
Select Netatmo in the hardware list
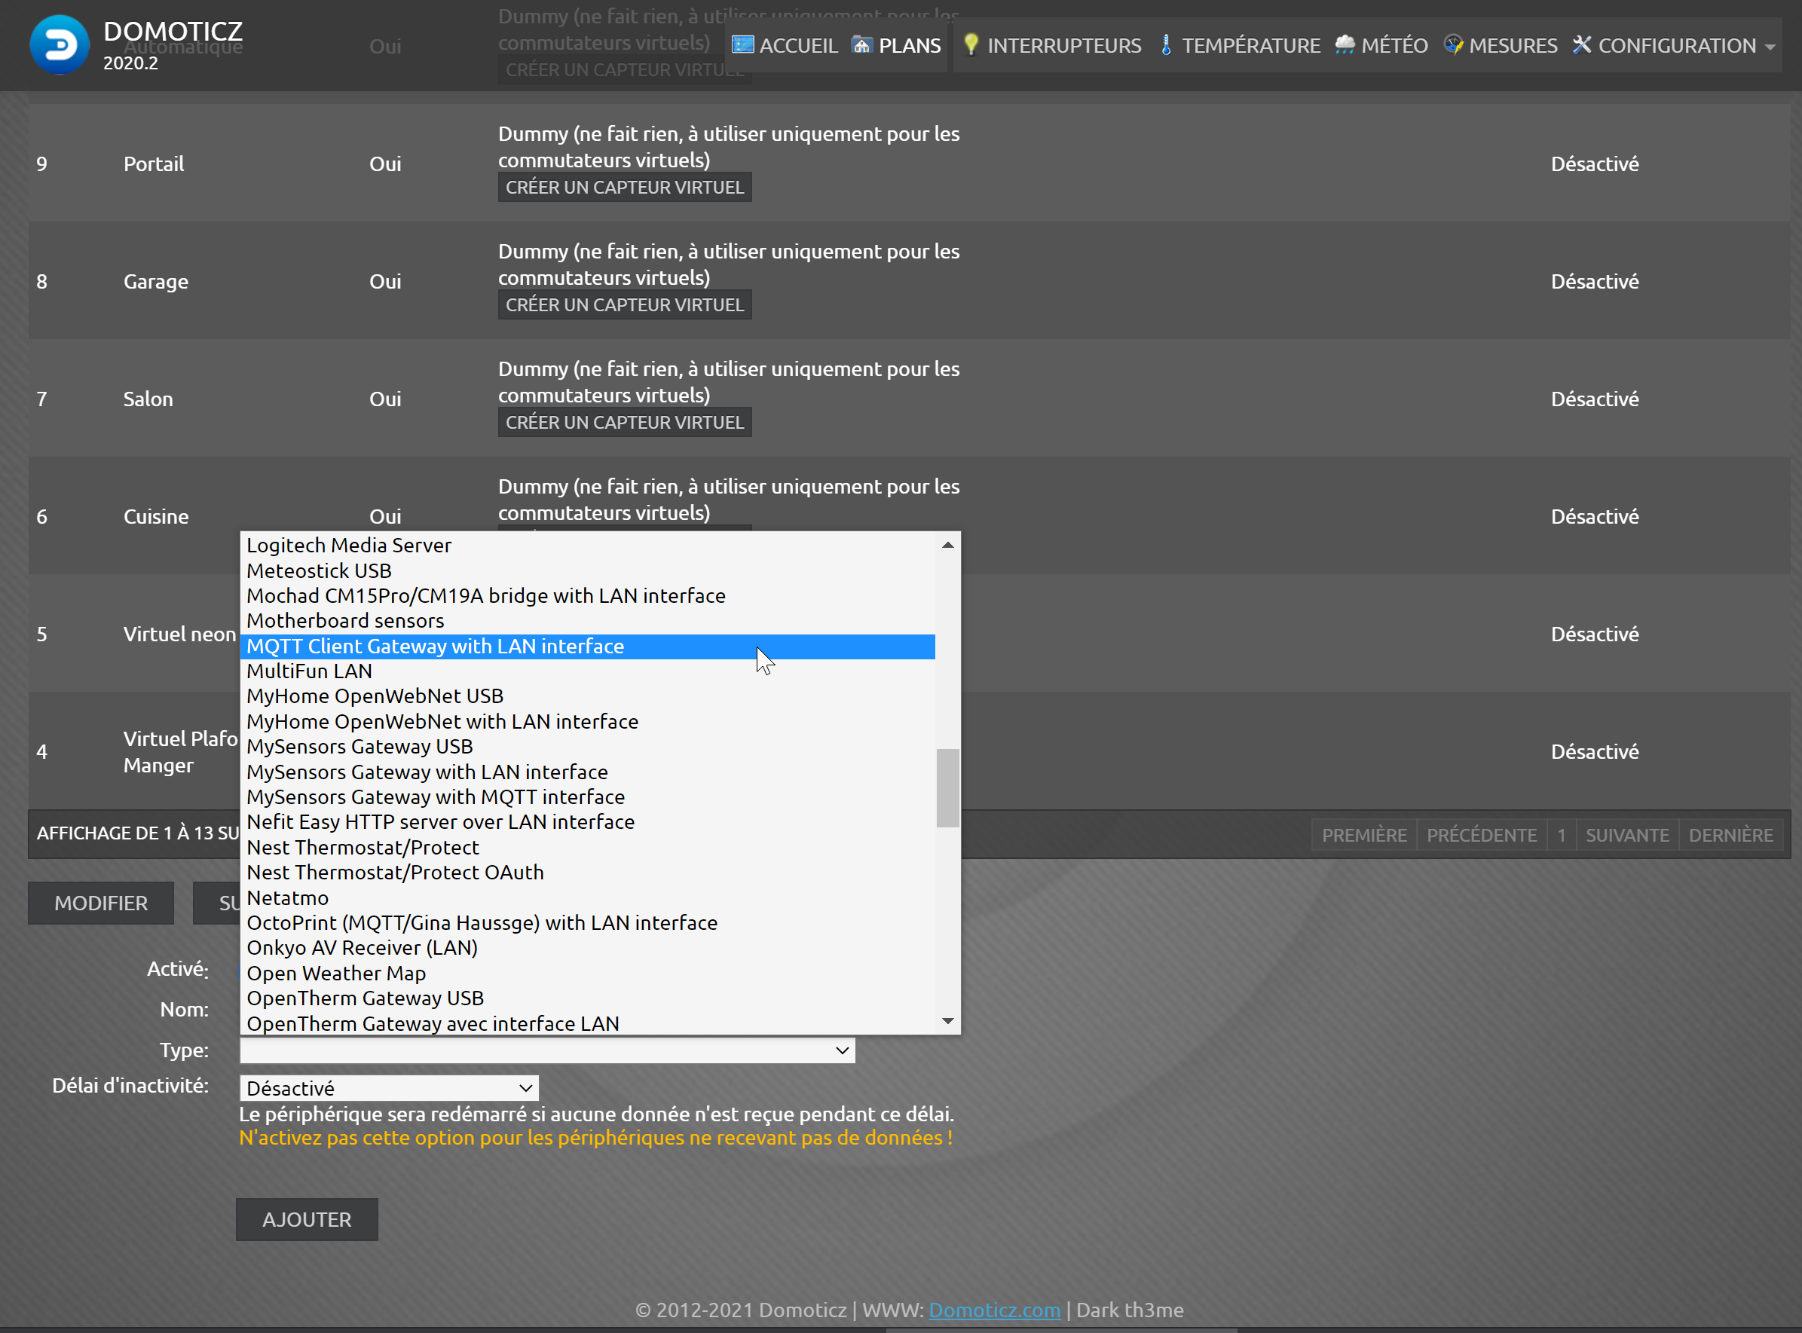(287, 897)
